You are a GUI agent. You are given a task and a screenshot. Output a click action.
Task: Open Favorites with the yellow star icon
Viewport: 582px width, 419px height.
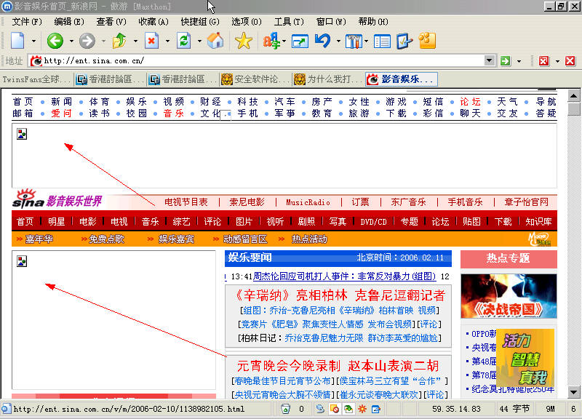pos(244,41)
